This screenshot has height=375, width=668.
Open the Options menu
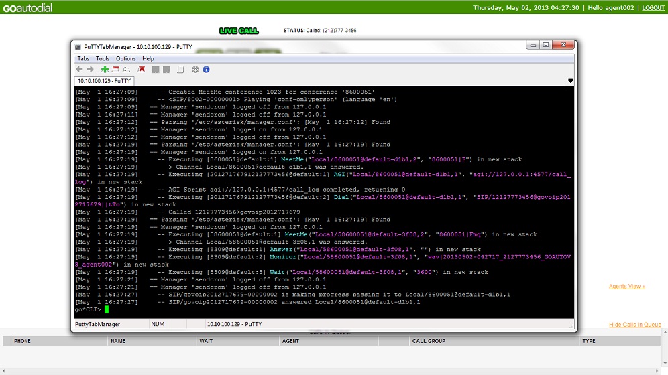125,59
